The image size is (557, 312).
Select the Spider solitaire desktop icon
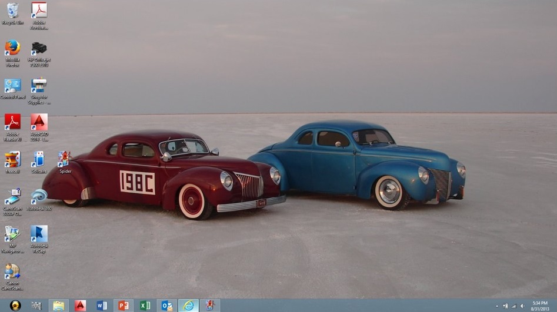click(x=65, y=160)
